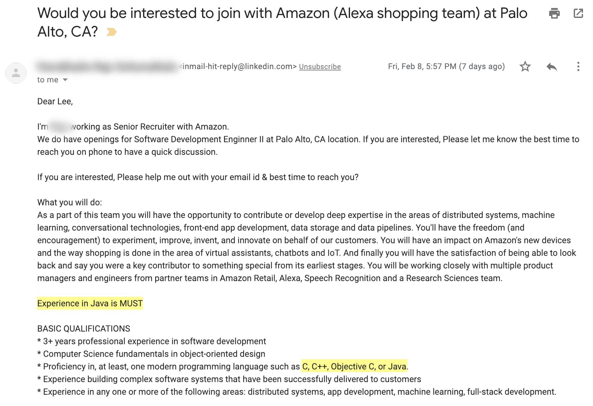
Task: Click the BASIC QUALIFICATIONS heading
Action: coord(84,329)
